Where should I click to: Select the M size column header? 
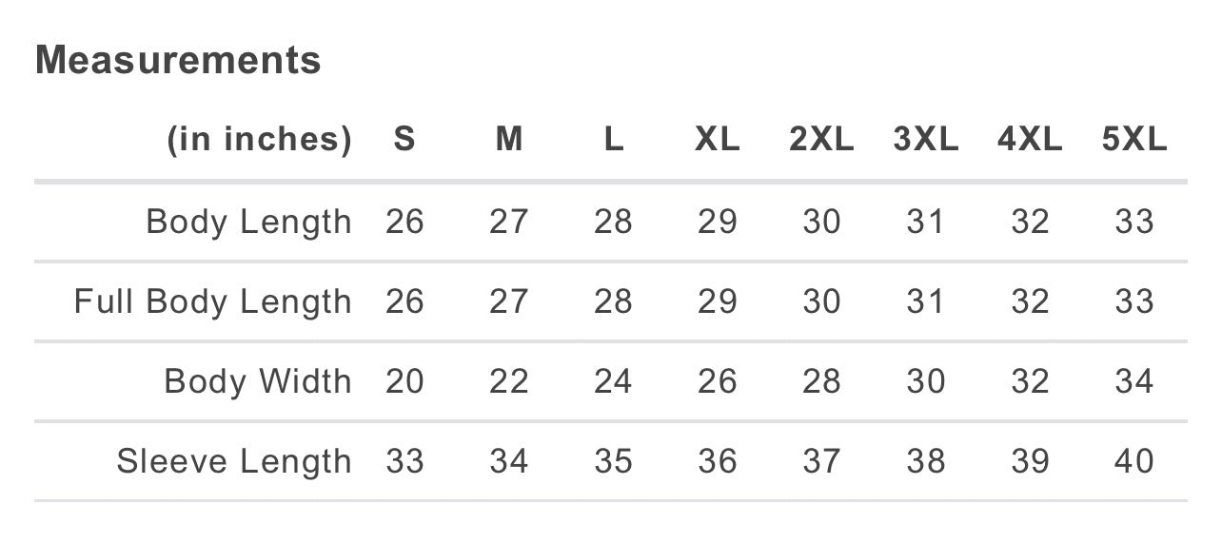509,140
